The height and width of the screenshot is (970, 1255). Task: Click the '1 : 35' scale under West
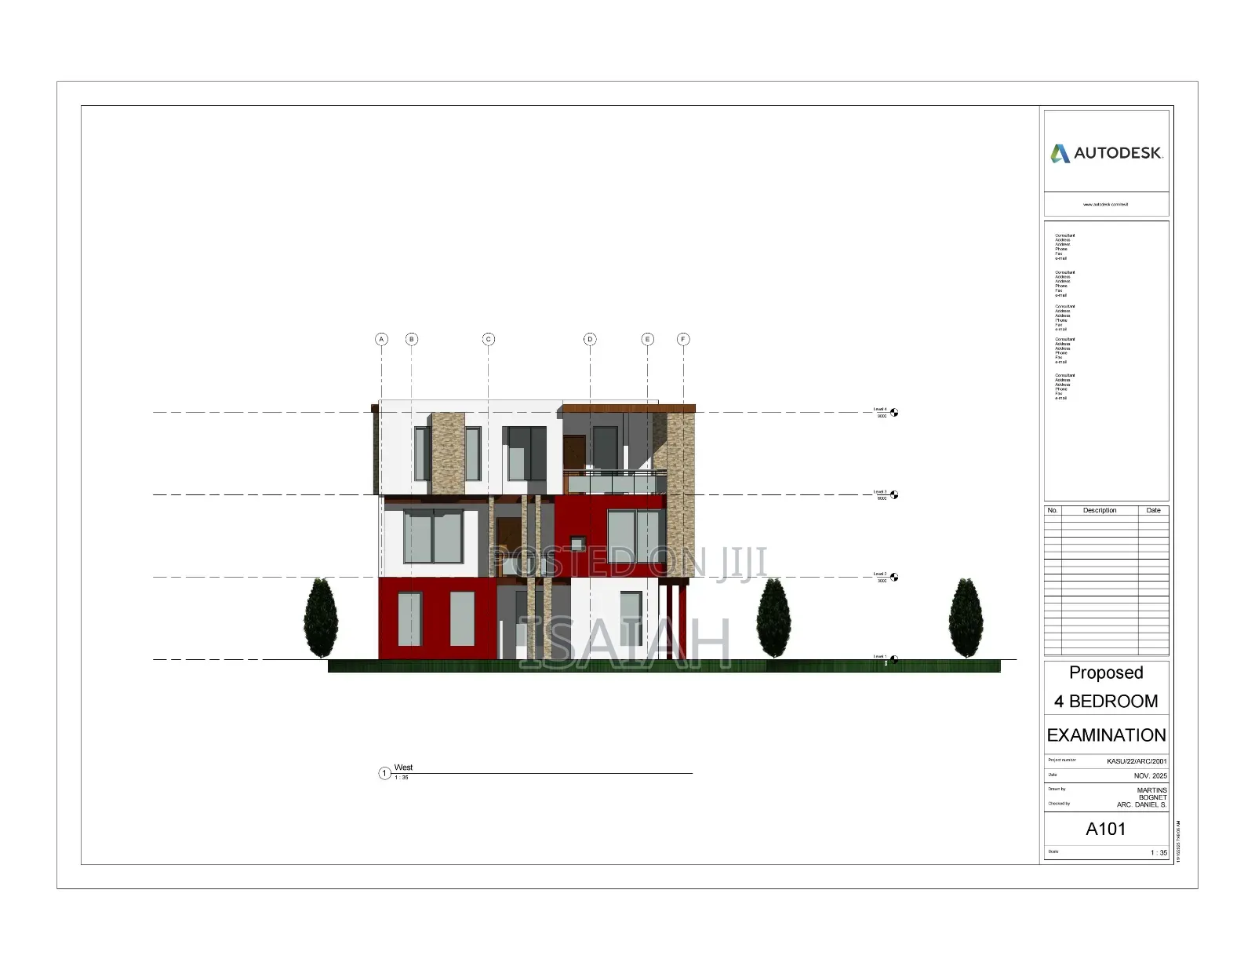point(401,778)
